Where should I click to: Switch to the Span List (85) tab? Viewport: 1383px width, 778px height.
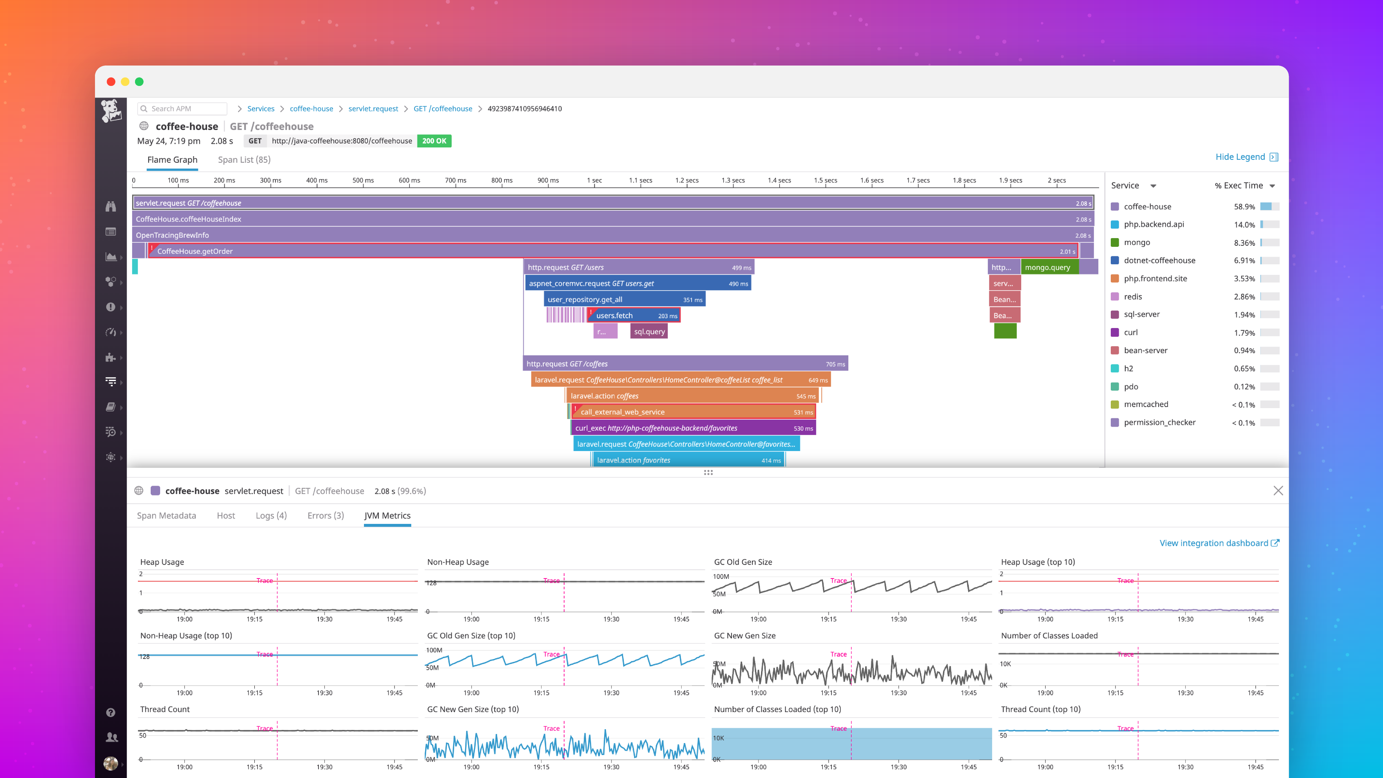(244, 159)
